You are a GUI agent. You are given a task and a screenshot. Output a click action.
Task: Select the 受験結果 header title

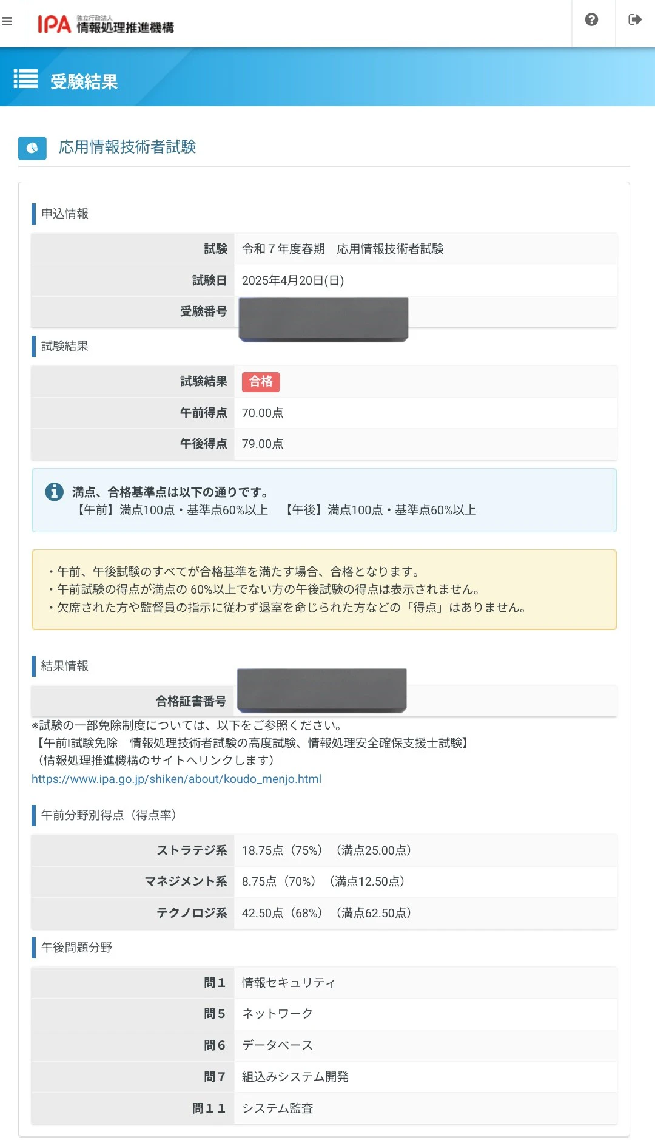84,81
